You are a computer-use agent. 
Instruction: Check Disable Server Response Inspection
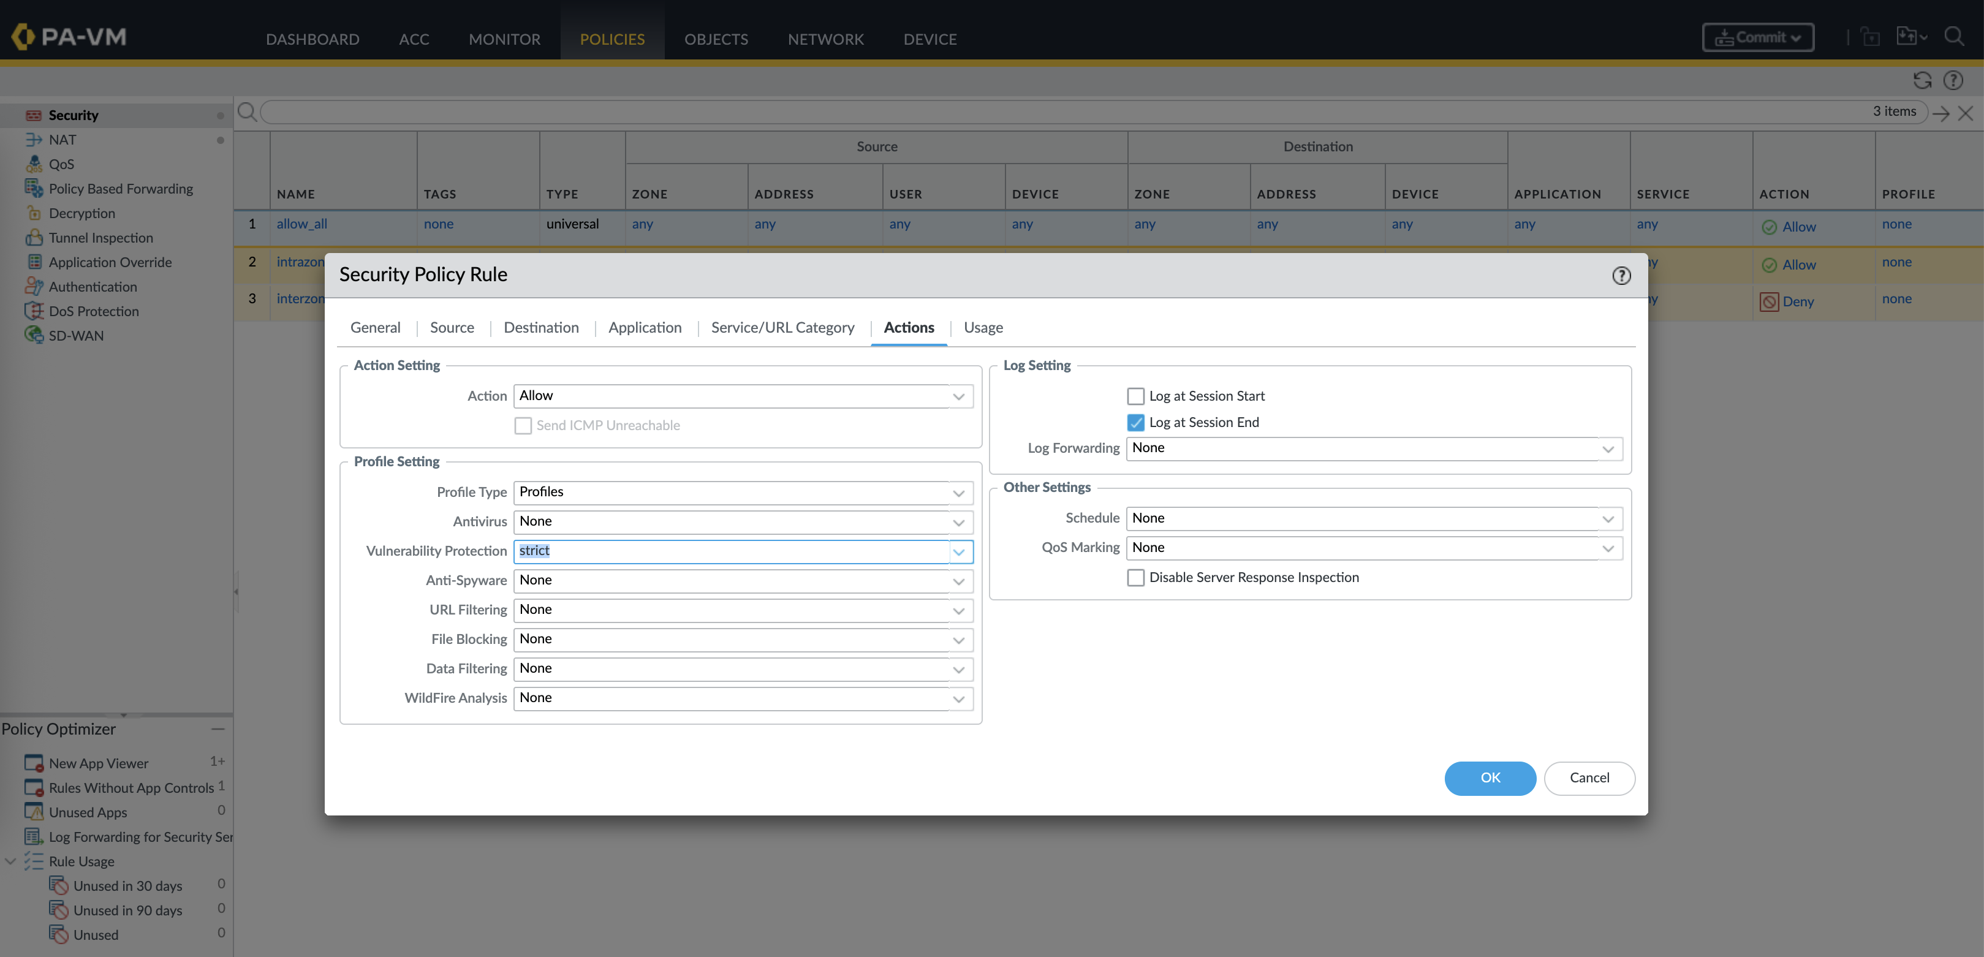tap(1135, 577)
